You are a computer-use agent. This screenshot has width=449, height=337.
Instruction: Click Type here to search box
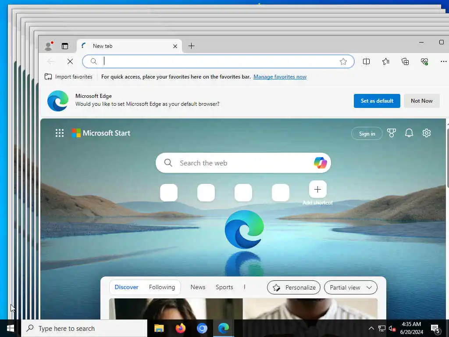[x=84, y=328]
